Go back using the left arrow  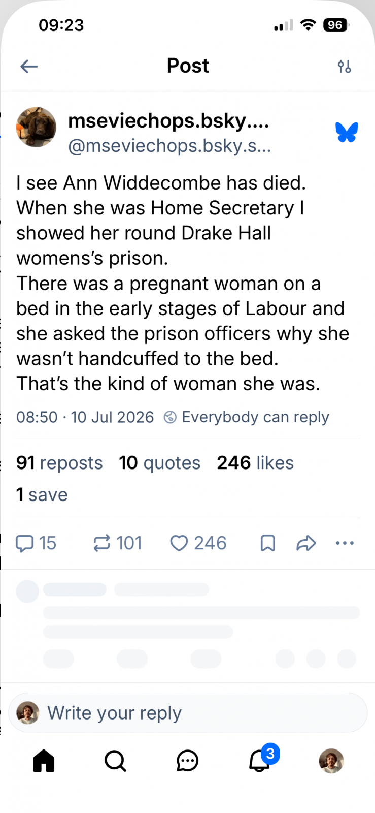(x=29, y=66)
